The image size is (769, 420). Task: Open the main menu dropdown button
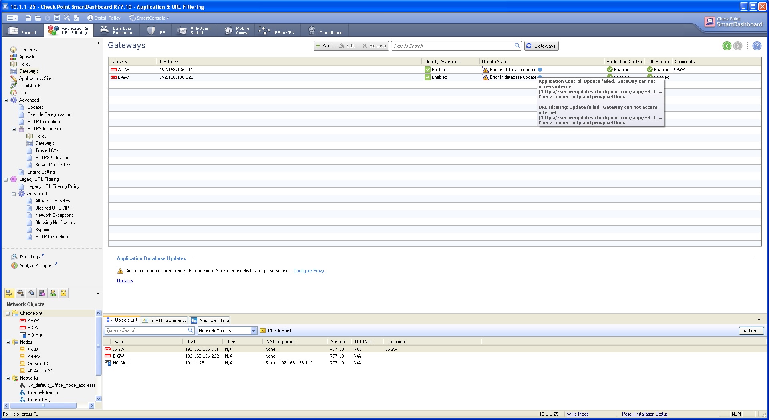click(x=12, y=18)
